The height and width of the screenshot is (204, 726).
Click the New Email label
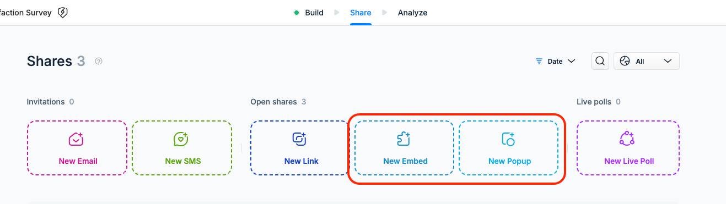click(x=78, y=161)
